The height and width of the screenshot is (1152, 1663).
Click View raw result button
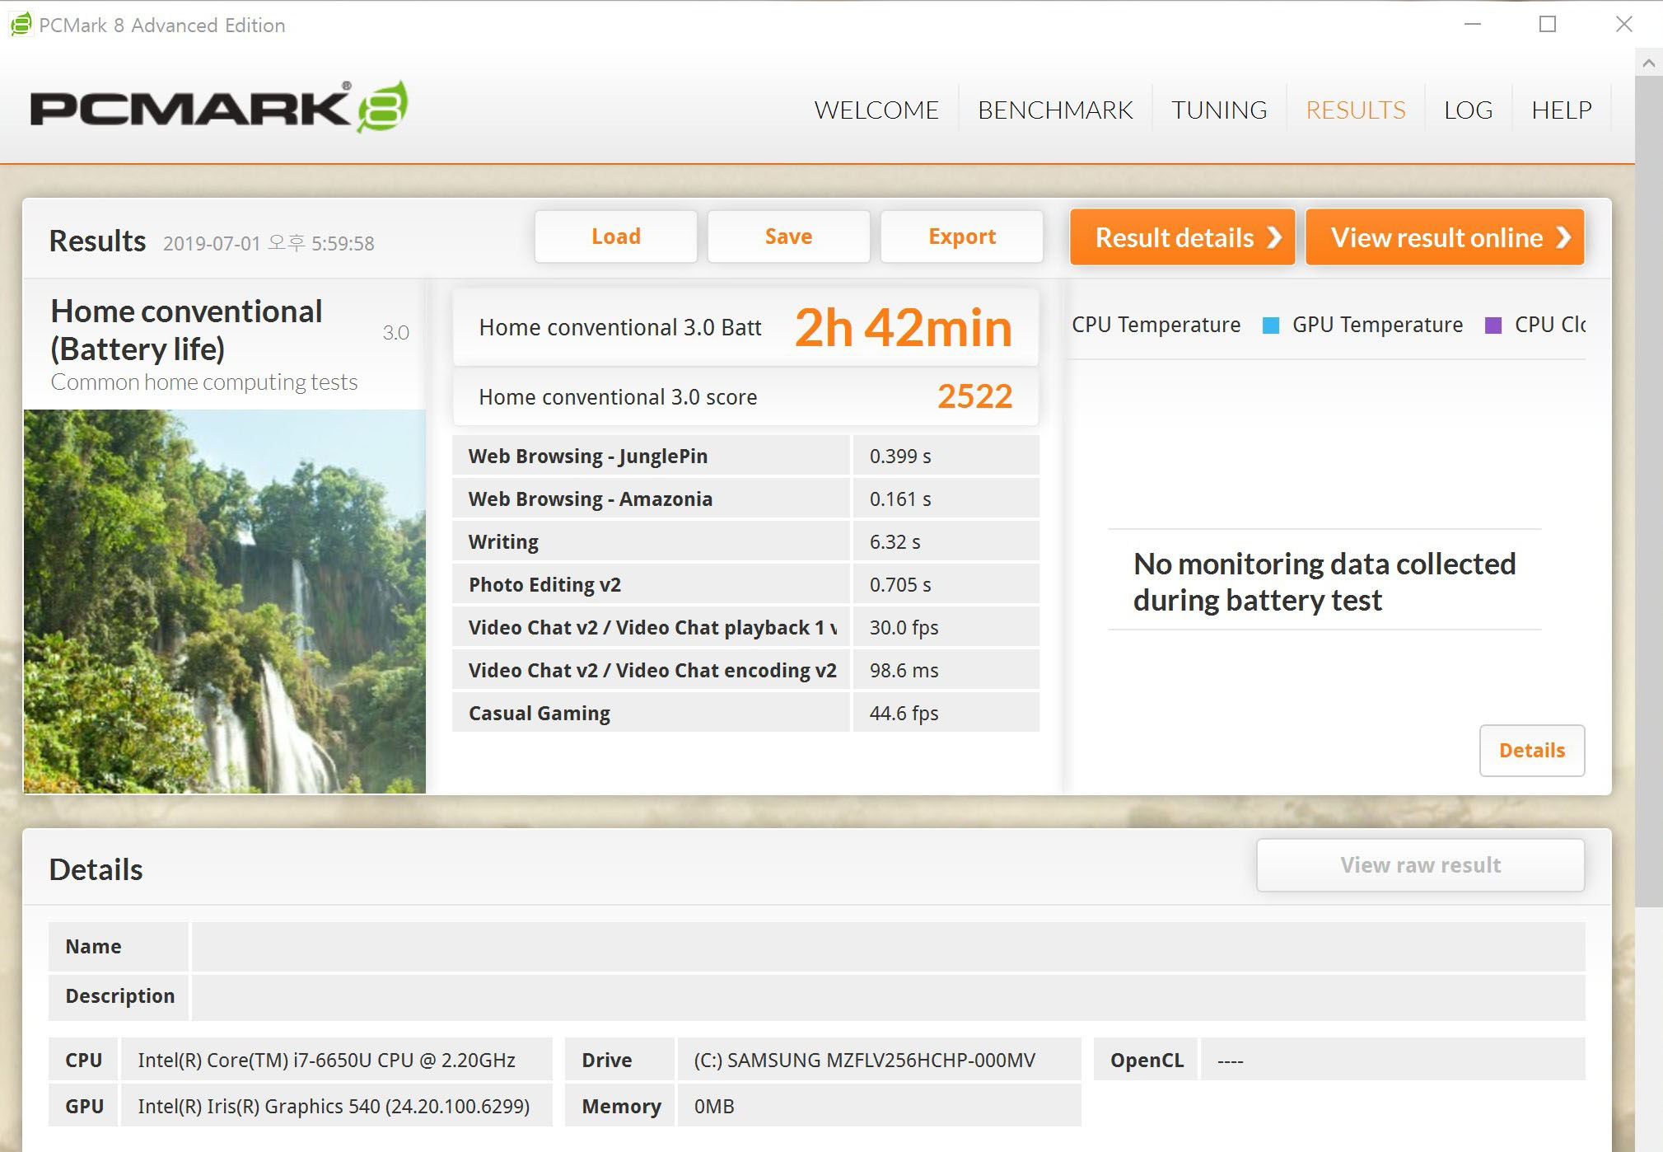click(x=1420, y=865)
